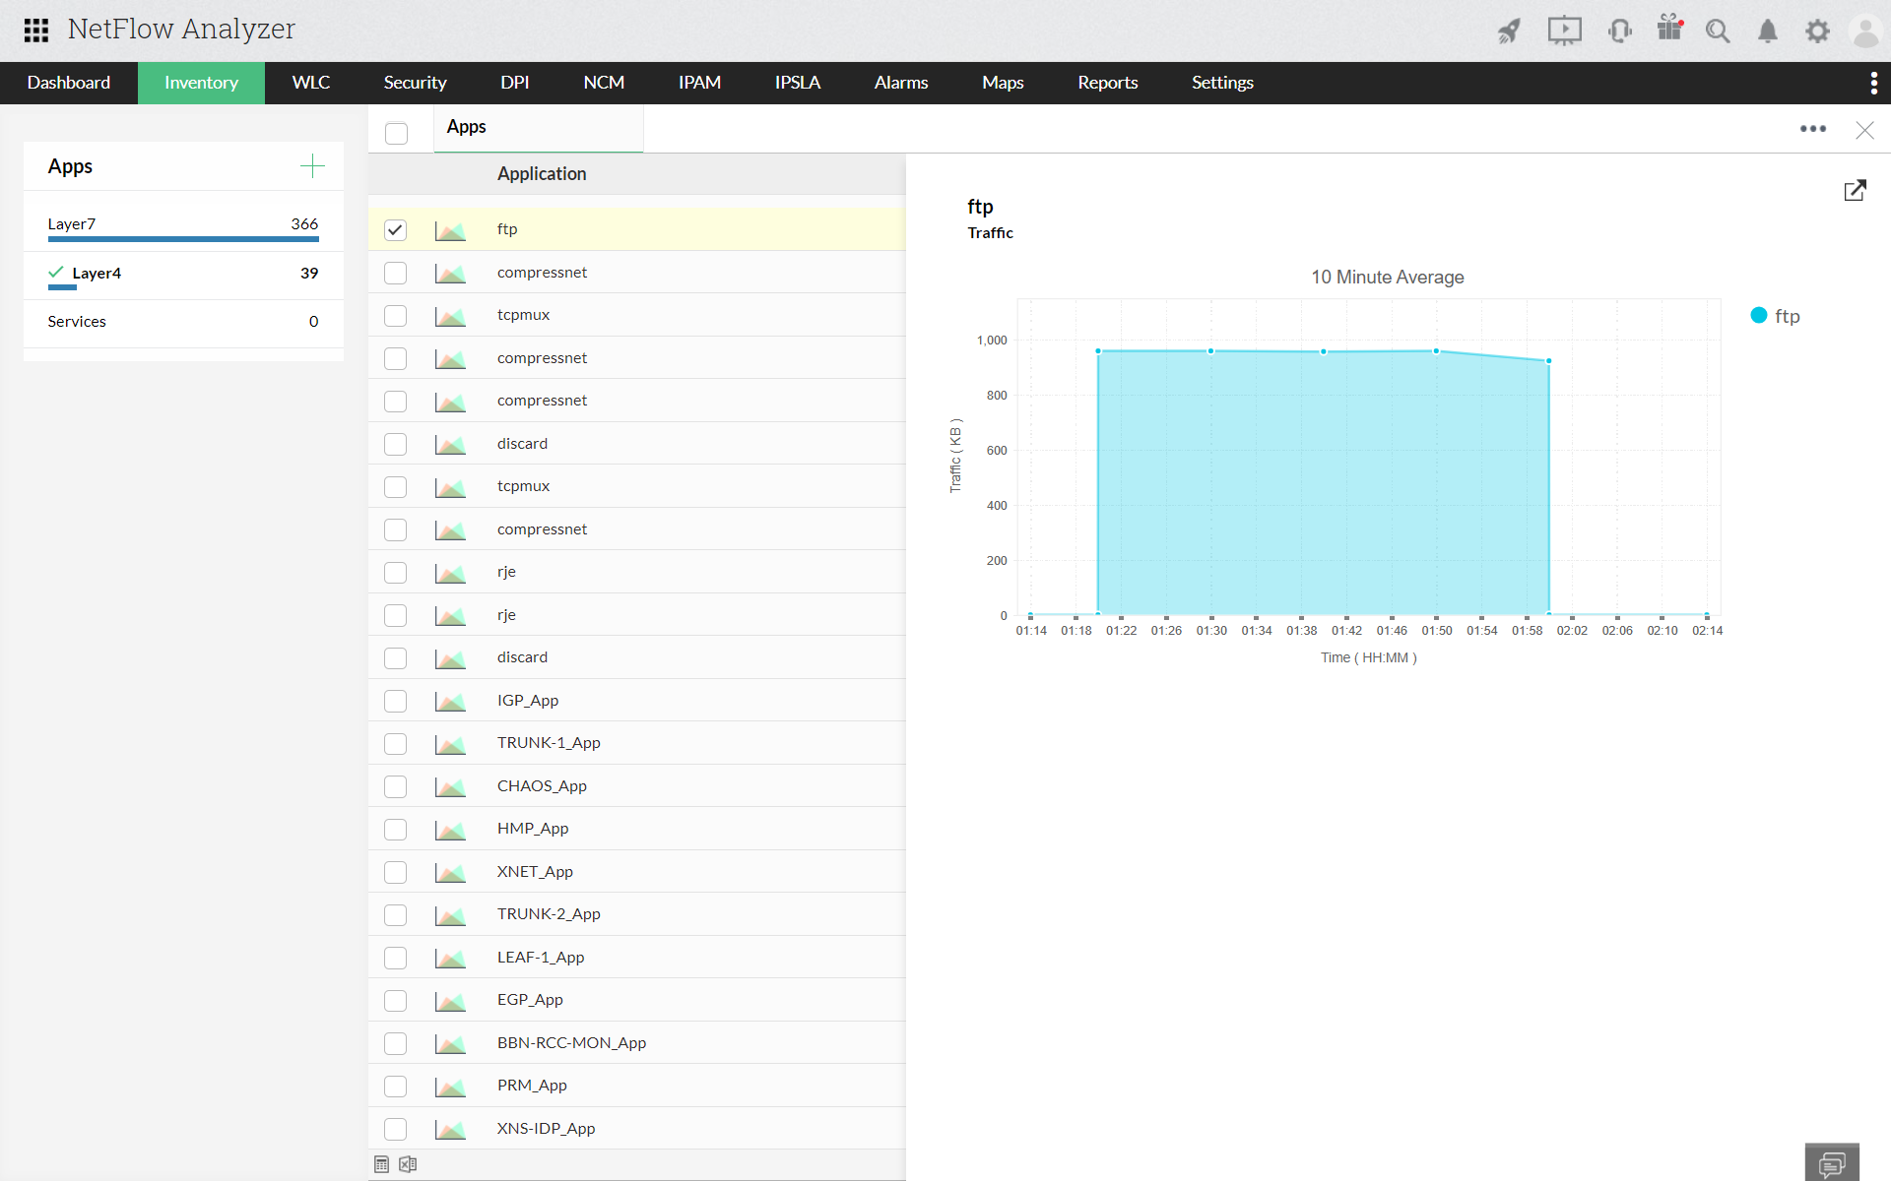Pop out the ftp chart in a new window
1891x1181 pixels.
click(1855, 190)
